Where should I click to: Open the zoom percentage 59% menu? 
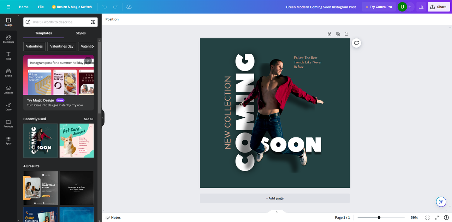point(414,217)
